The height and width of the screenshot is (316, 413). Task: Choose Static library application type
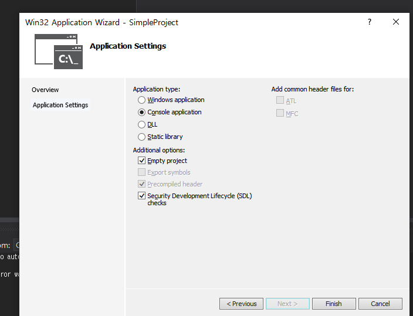pyautogui.click(x=142, y=137)
